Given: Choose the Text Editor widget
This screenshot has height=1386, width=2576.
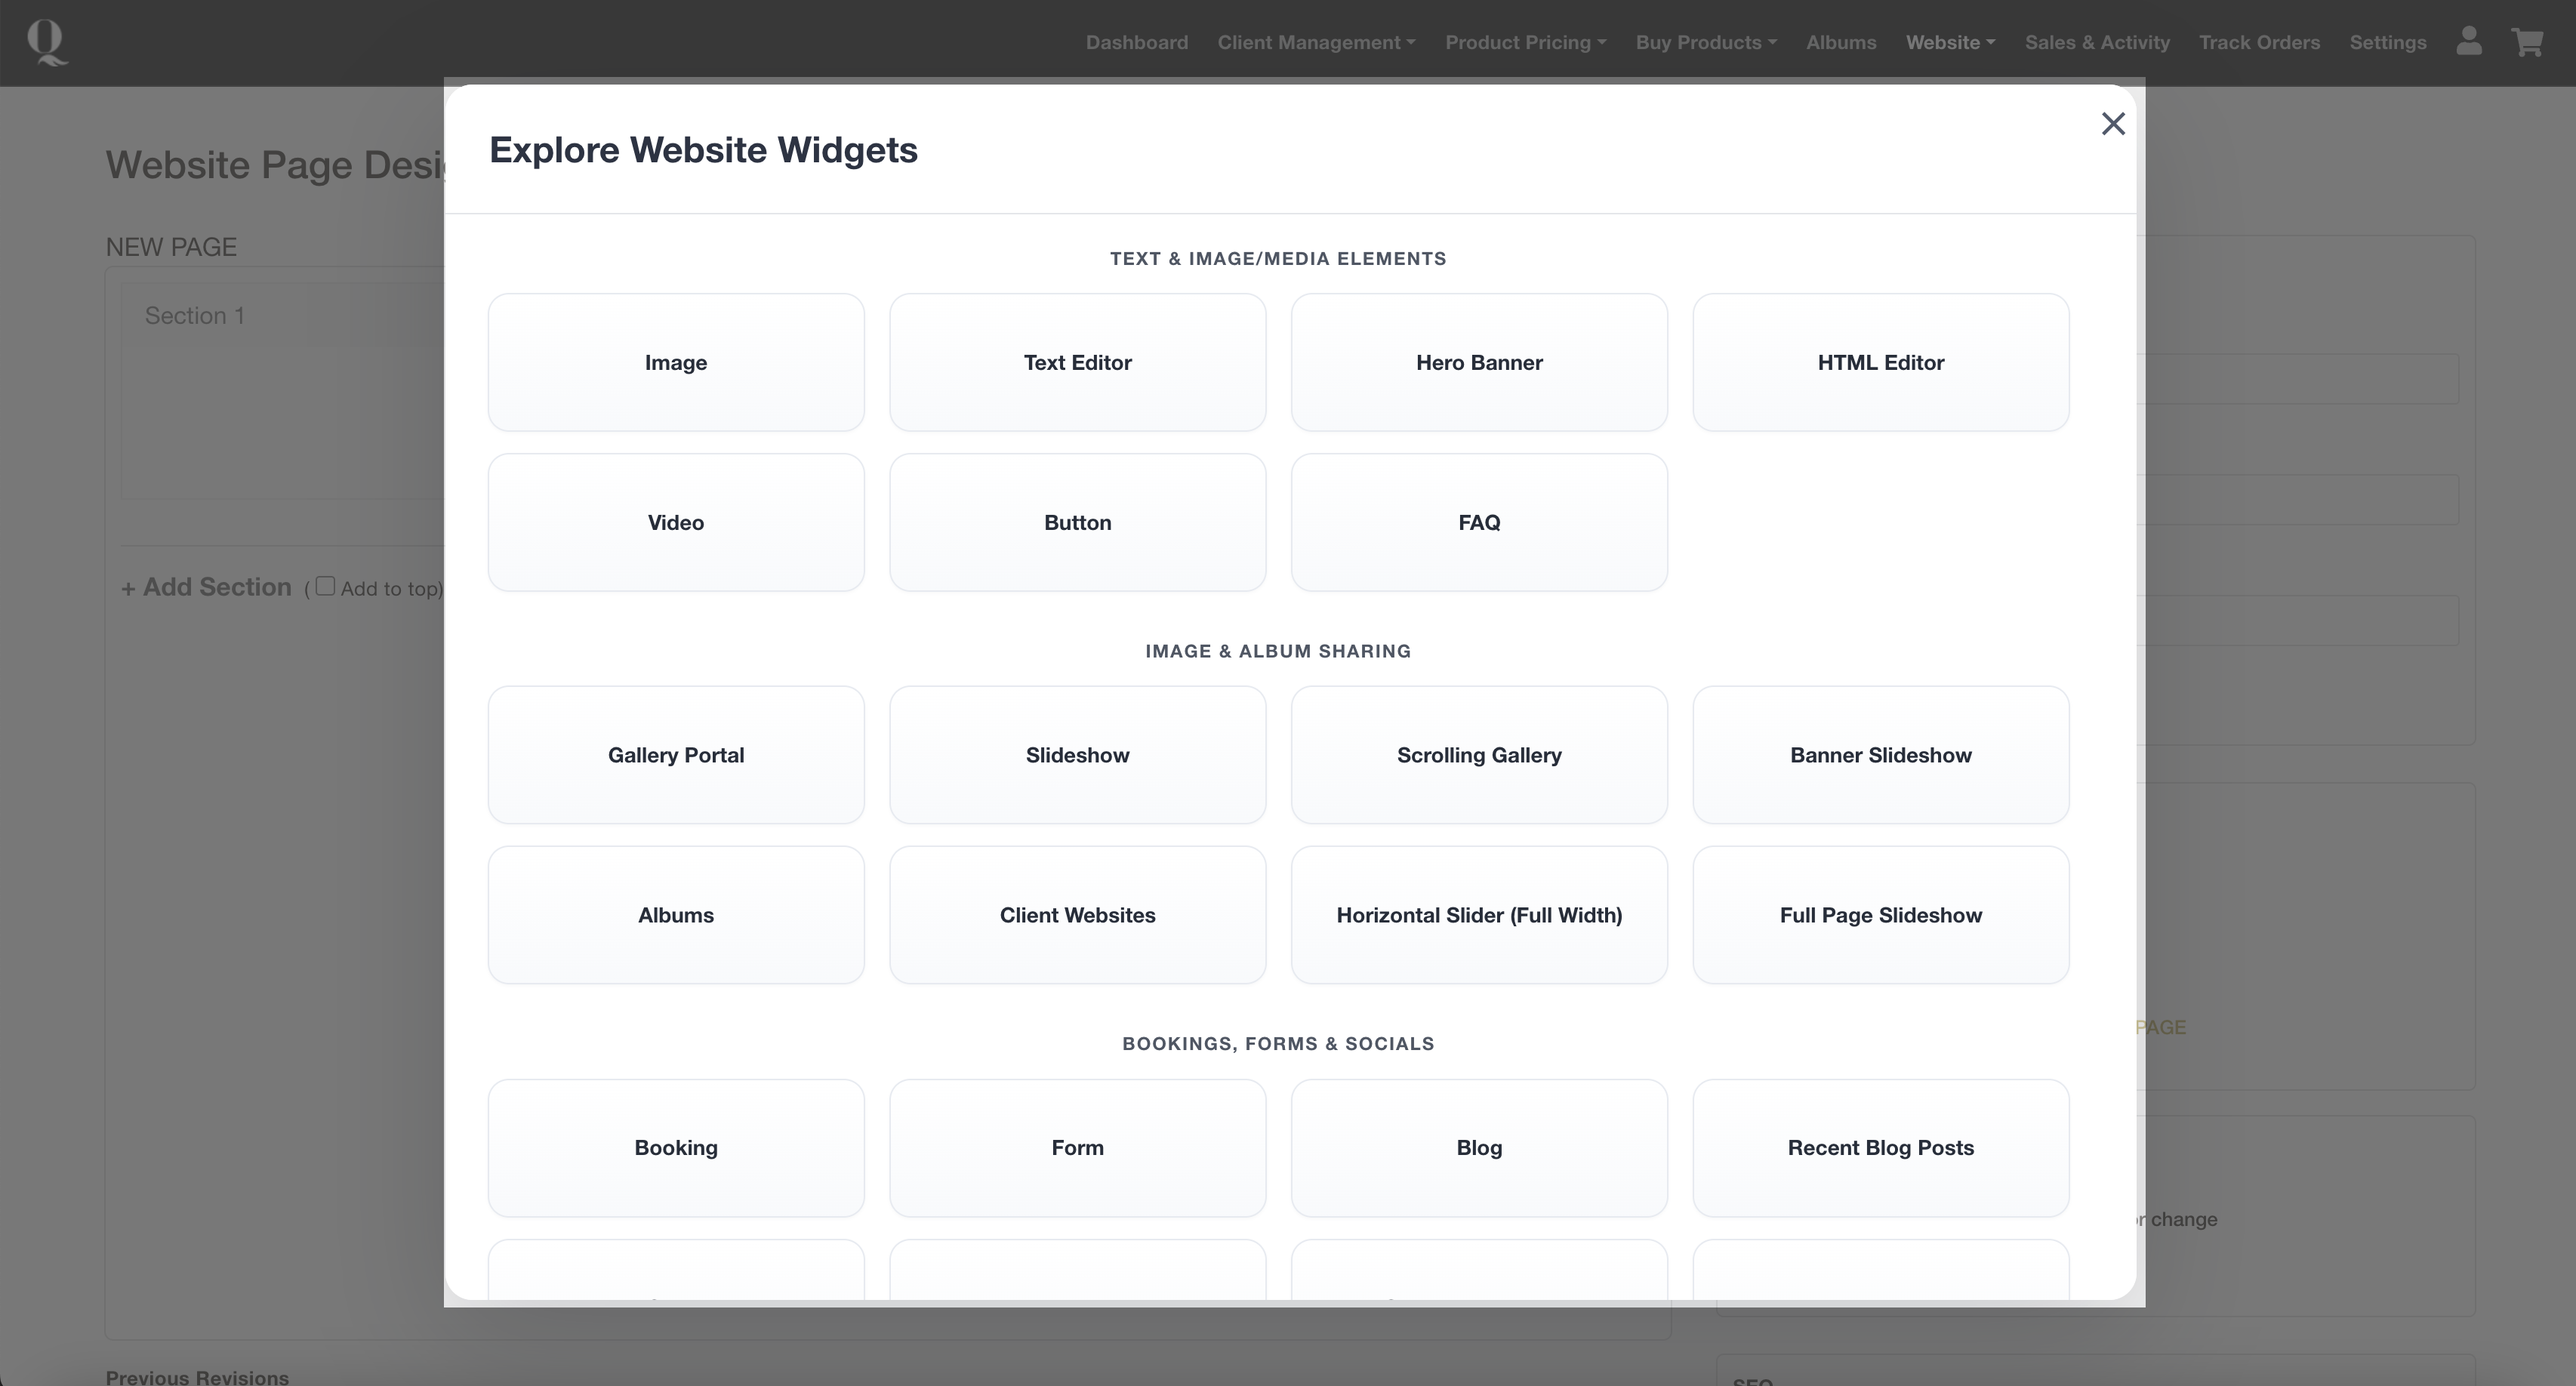Looking at the screenshot, I should tap(1077, 363).
